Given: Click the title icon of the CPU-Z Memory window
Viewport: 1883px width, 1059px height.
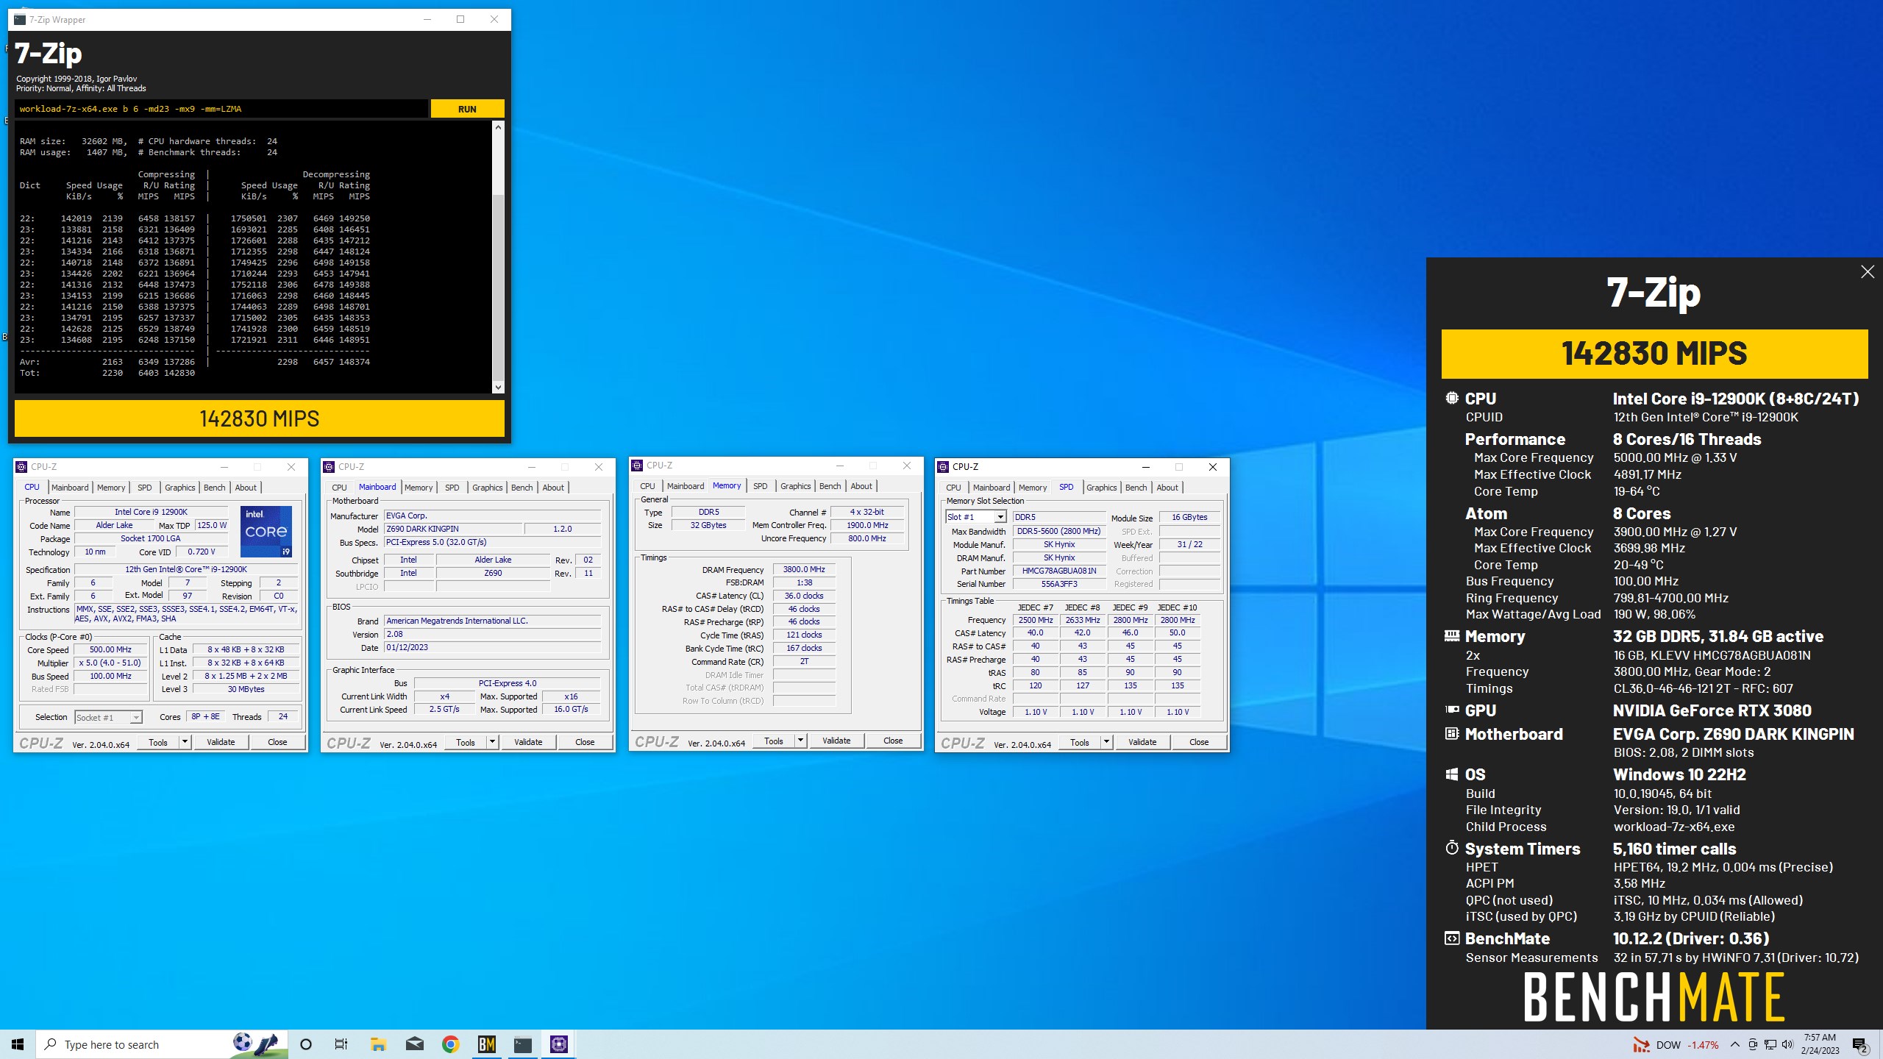Looking at the screenshot, I should [637, 466].
